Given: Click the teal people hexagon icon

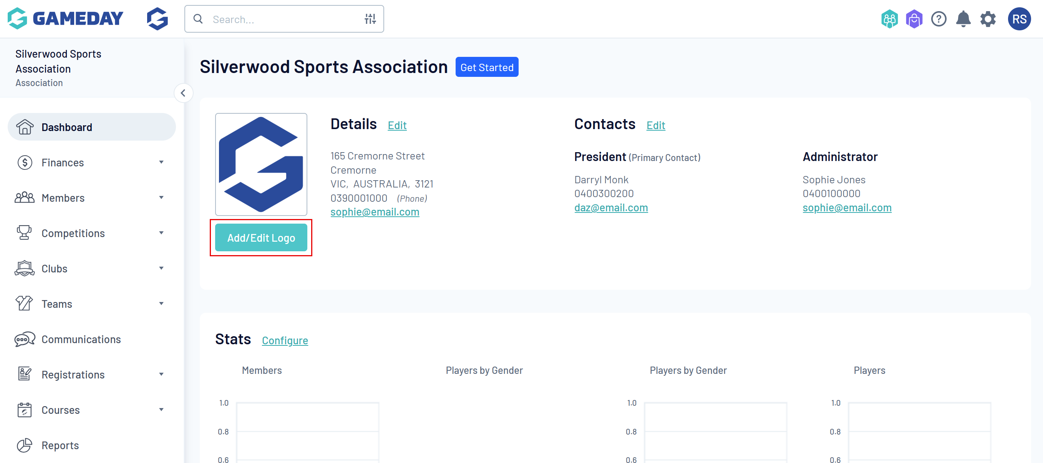Looking at the screenshot, I should coord(889,19).
